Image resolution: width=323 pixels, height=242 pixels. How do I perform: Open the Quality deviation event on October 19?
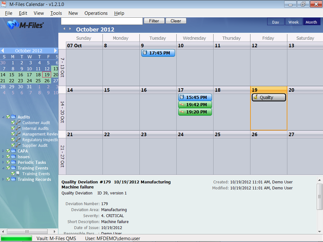[x=269, y=97]
